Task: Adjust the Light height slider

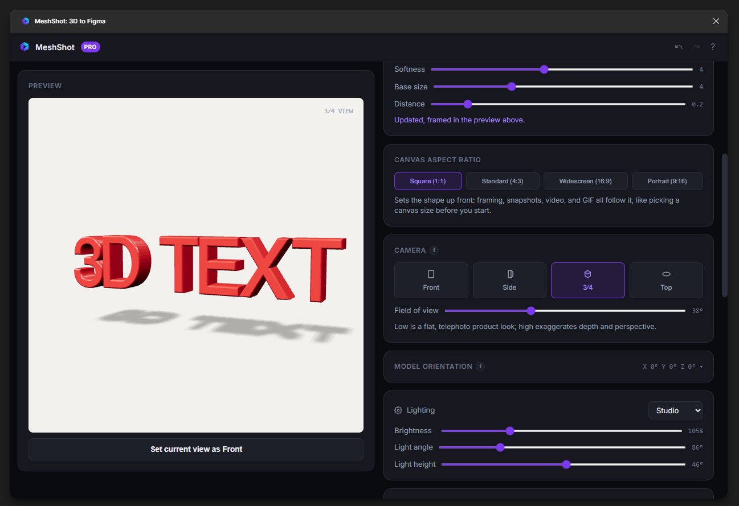Action: [563, 464]
